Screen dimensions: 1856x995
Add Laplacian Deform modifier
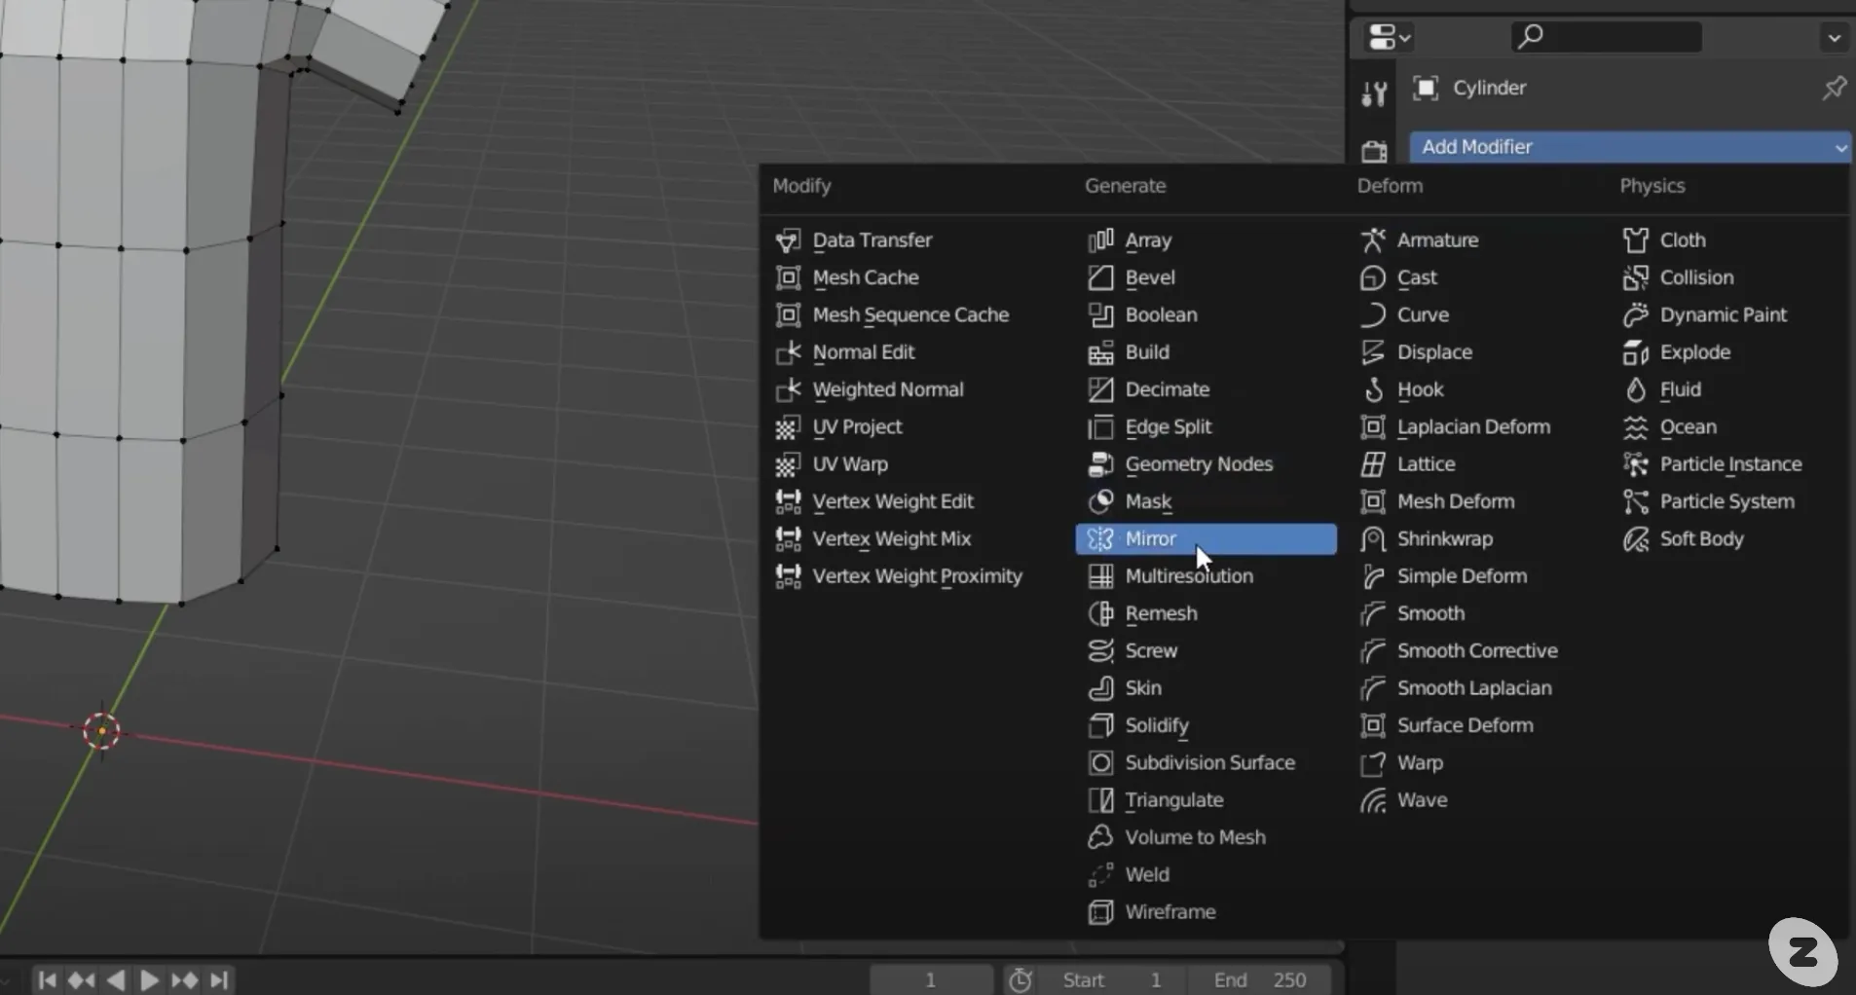pyautogui.click(x=1475, y=426)
